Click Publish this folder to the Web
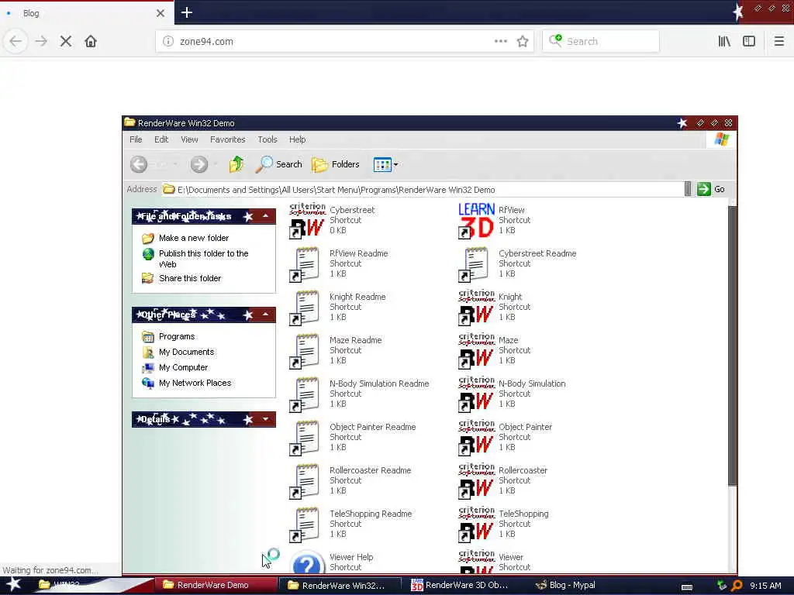This screenshot has height=595, width=794. [x=204, y=259]
